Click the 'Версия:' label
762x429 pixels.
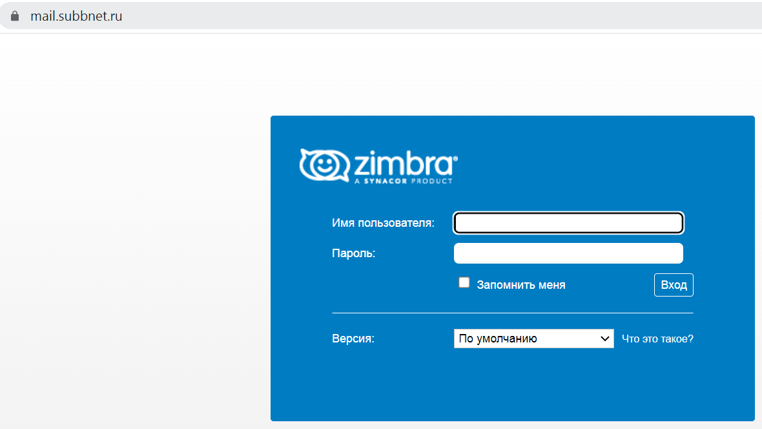point(353,339)
